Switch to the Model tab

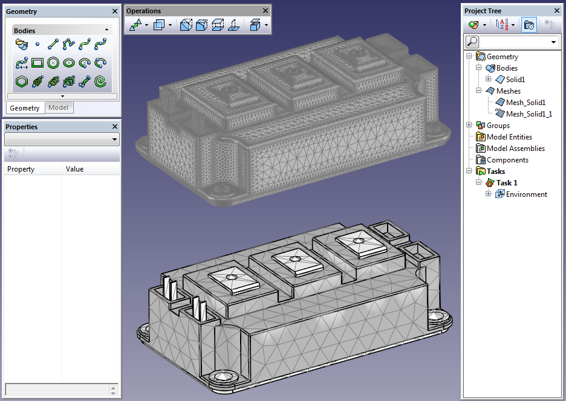tap(59, 108)
